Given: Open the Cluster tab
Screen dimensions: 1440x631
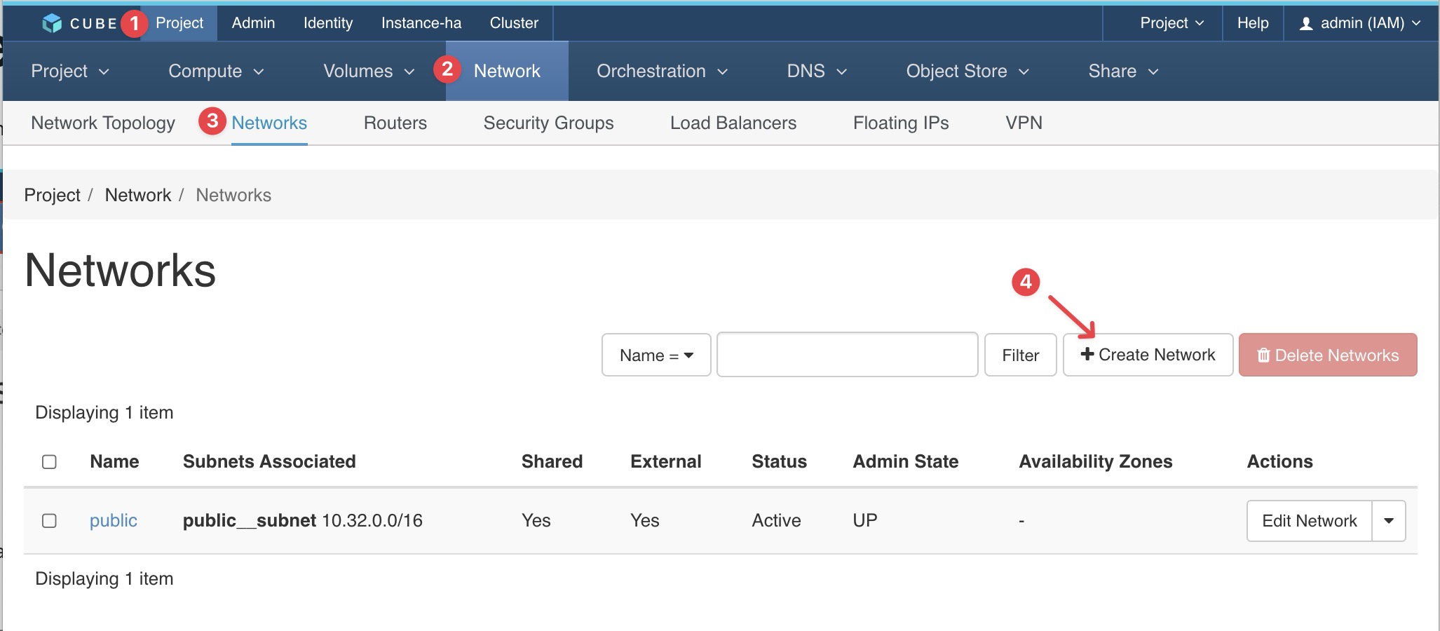Looking at the screenshot, I should pyautogui.click(x=514, y=23).
